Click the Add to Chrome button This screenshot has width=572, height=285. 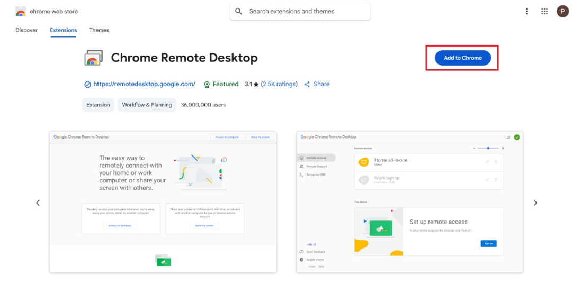point(462,58)
